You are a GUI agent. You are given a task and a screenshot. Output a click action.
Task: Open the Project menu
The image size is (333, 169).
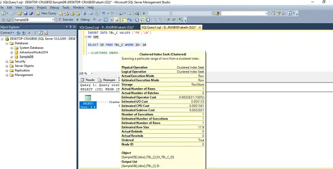(x=42, y=7)
